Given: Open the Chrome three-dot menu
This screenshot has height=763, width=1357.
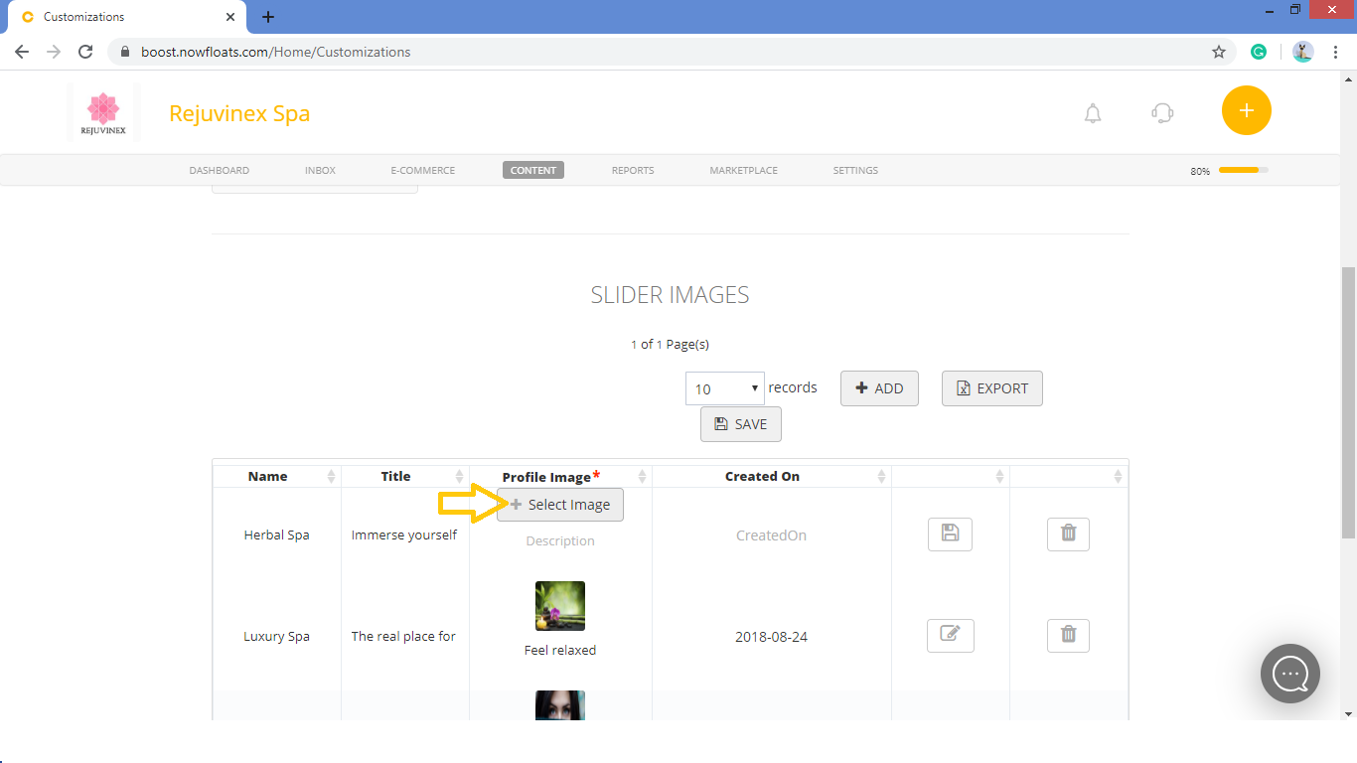Looking at the screenshot, I should pyautogui.click(x=1335, y=52).
